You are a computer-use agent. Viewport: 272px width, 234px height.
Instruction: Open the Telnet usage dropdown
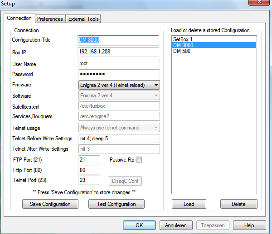coord(119,128)
